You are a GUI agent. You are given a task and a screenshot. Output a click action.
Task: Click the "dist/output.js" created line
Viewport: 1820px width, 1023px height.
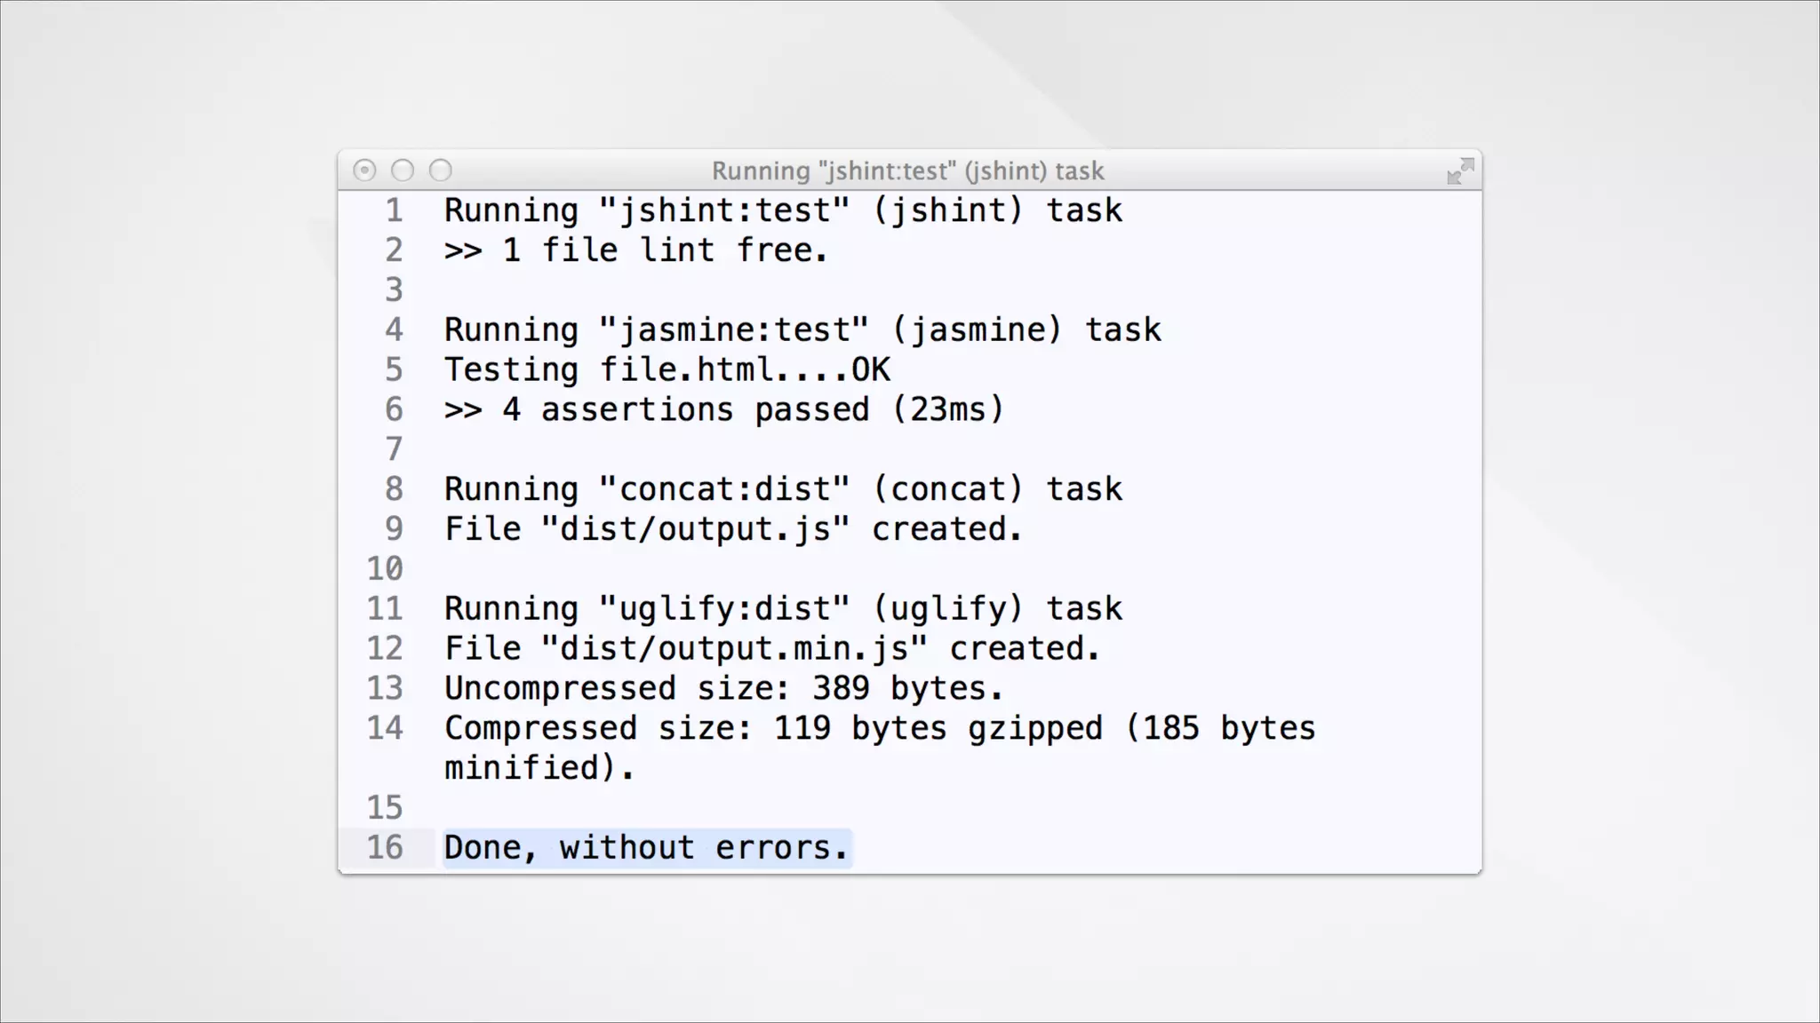point(733,529)
